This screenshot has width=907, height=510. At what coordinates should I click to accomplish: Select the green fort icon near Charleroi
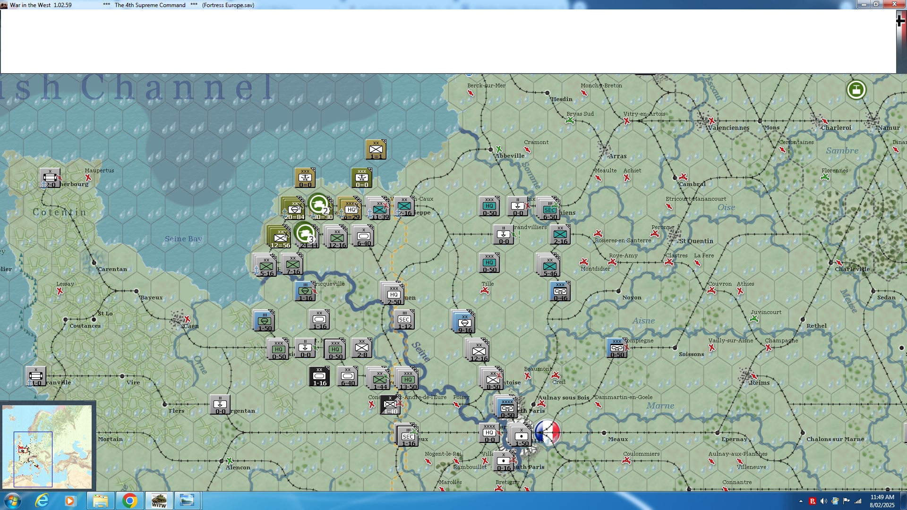click(x=856, y=90)
